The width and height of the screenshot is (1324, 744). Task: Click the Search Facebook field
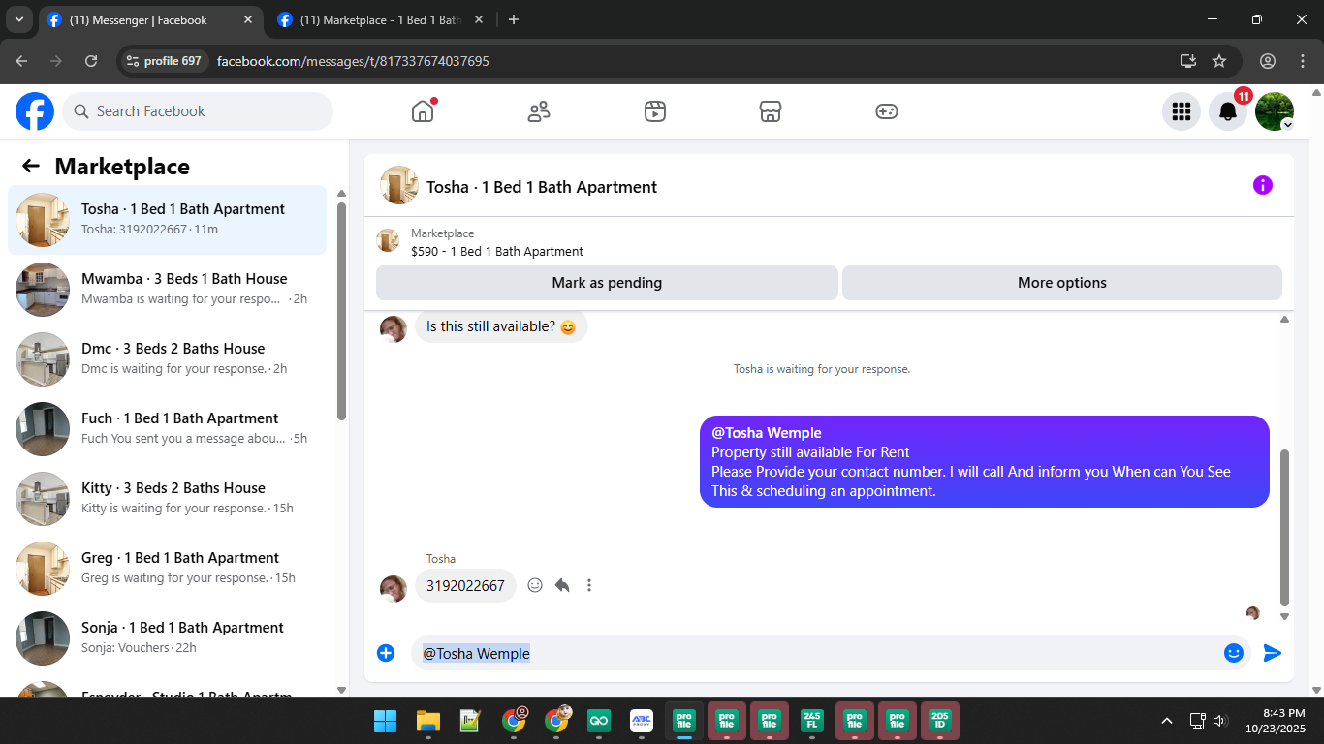click(x=198, y=111)
